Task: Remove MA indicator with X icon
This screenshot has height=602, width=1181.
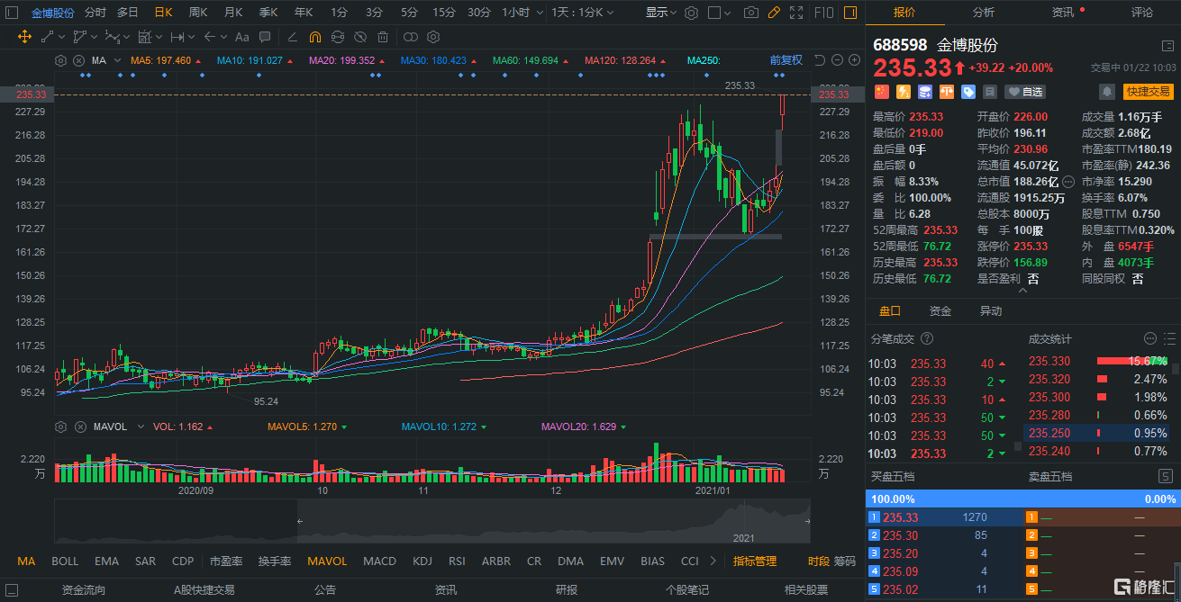Action: point(78,60)
